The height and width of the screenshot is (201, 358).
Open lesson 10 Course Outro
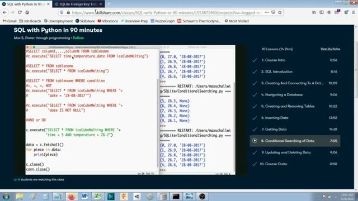[x=295, y=164]
